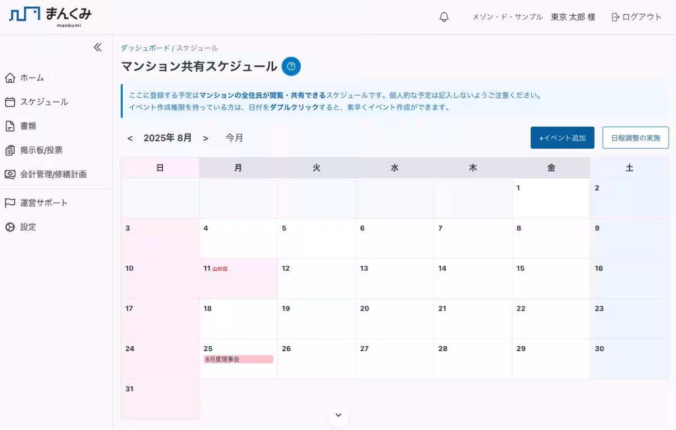This screenshot has height=430, width=676.
Task: Click the 今月 (current month) link
Action: pyautogui.click(x=234, y=137)
